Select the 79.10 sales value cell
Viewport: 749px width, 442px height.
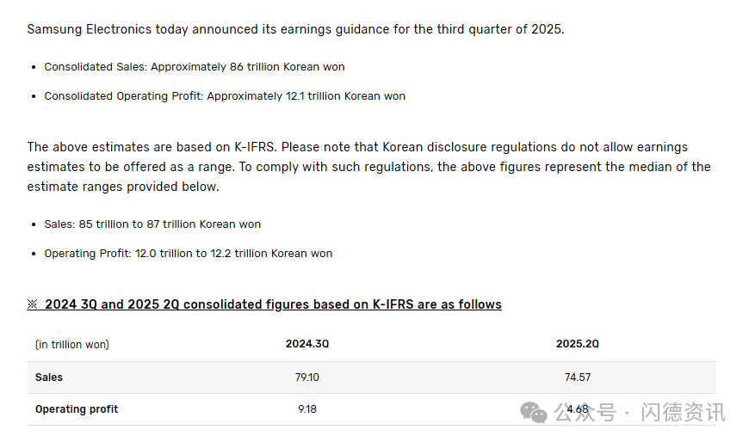307,378
